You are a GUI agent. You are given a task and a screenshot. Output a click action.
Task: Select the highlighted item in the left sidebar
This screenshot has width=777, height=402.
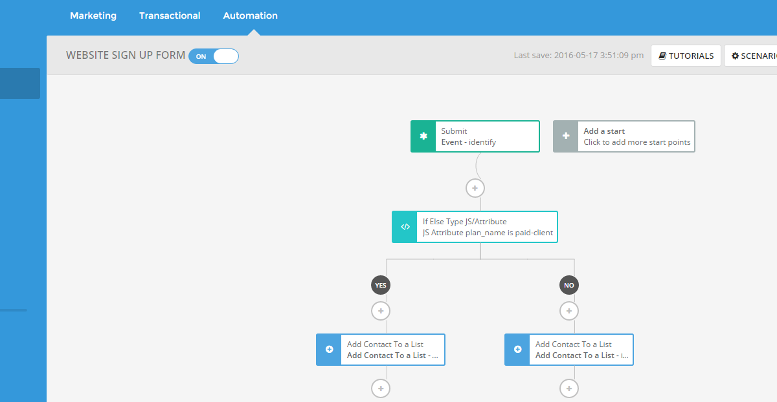20,83
